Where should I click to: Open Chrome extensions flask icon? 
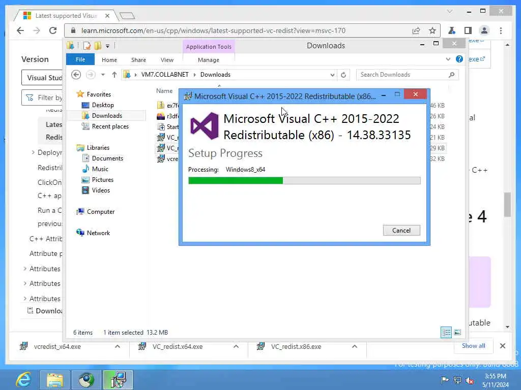[452, 30]
